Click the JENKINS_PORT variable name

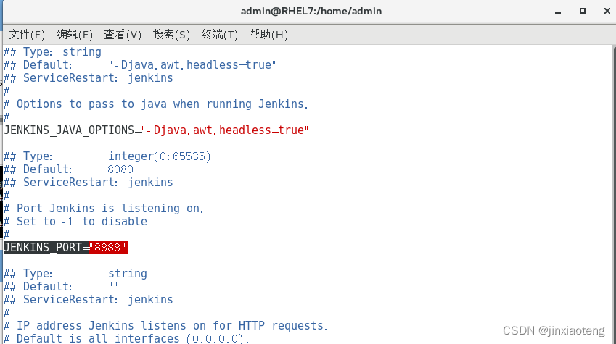[43, 248]
